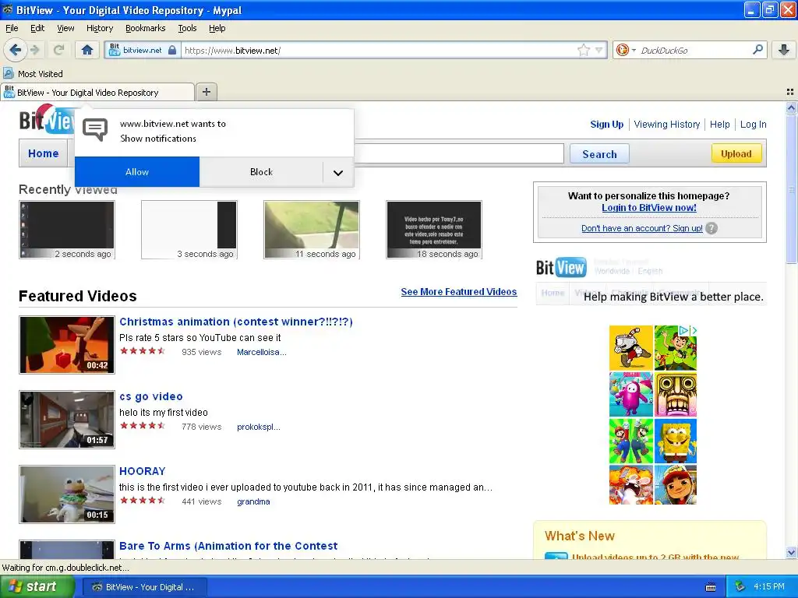Allow notifications from bitview.net

[137, 172]
